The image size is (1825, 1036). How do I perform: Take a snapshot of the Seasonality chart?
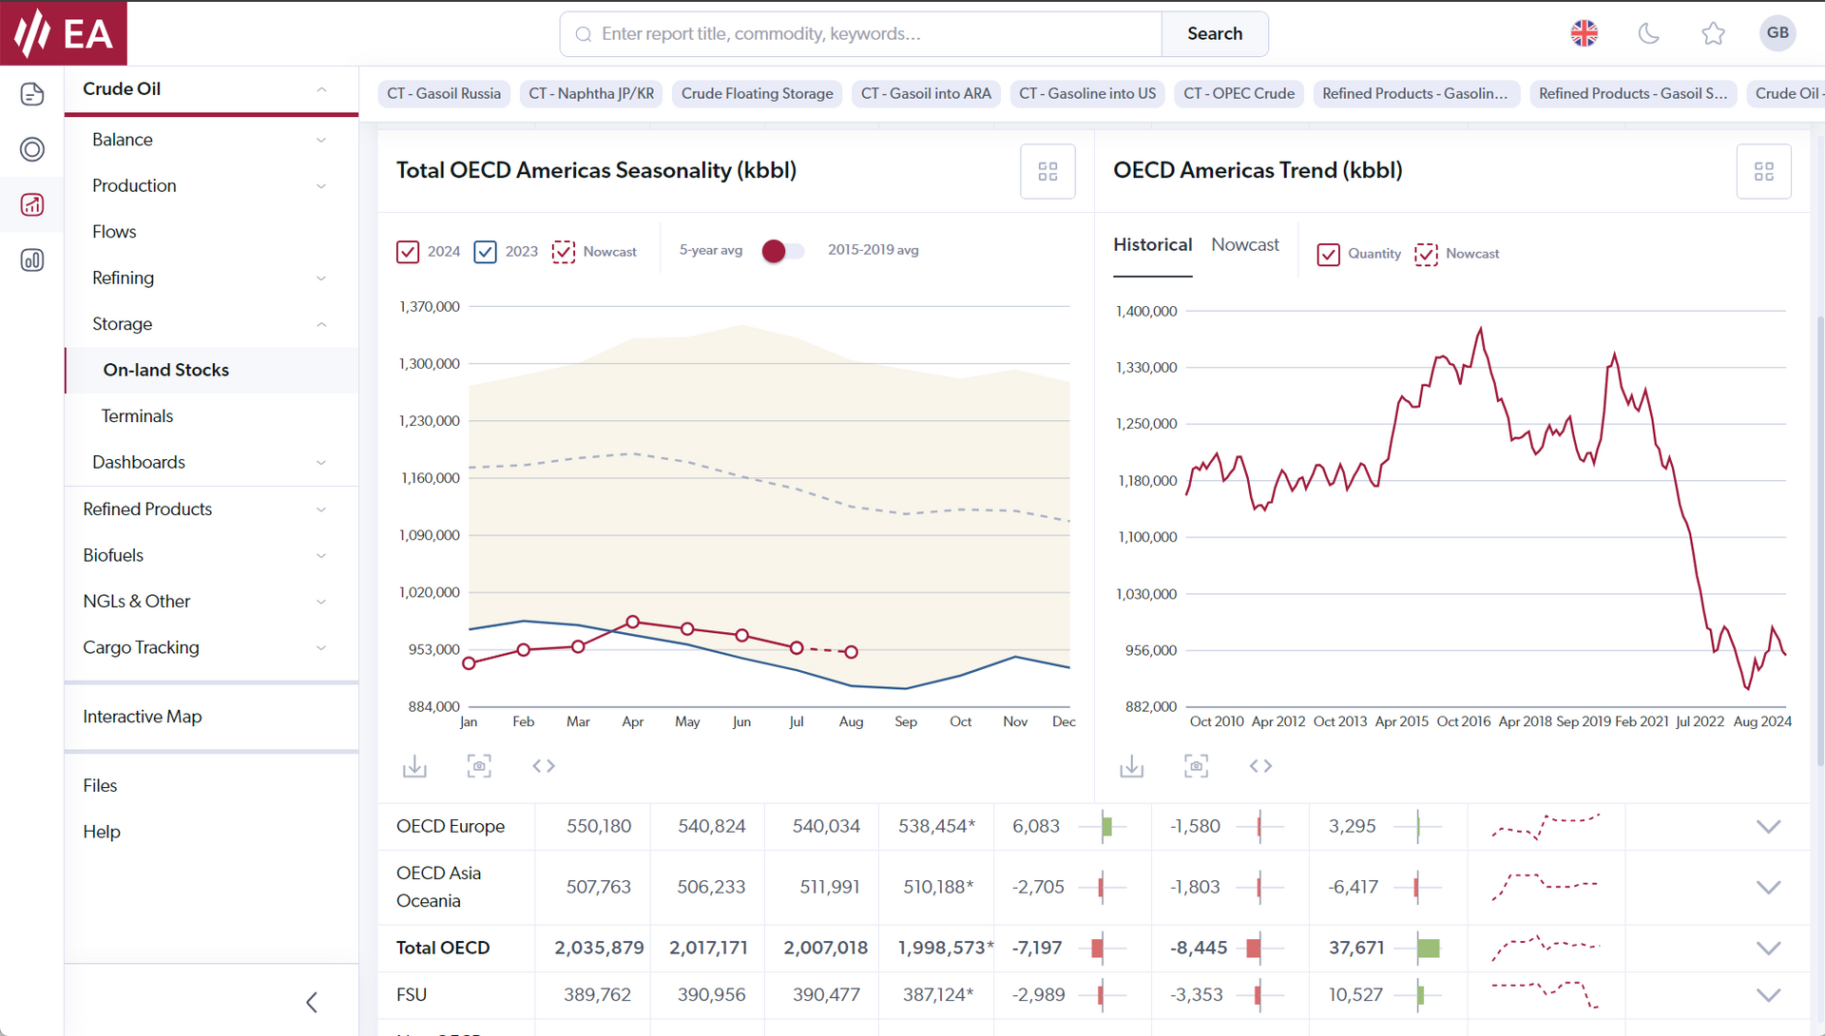[x=479, y=766]
